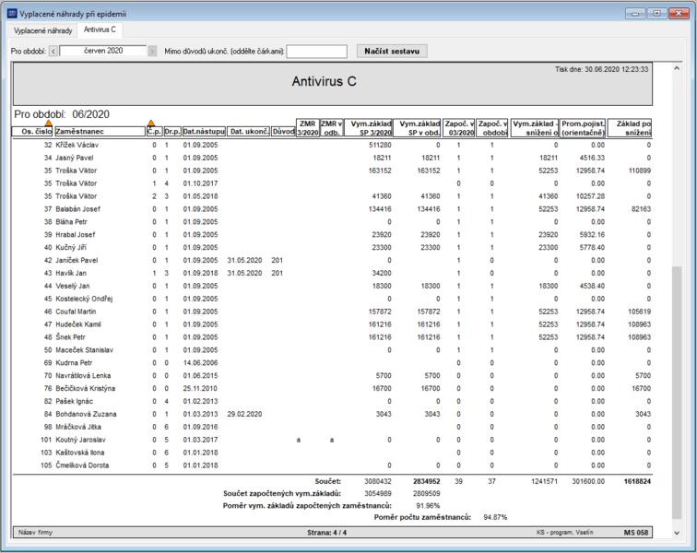Click the Započ. v 03/2020 header
The image size is (697, 553).
459,128
